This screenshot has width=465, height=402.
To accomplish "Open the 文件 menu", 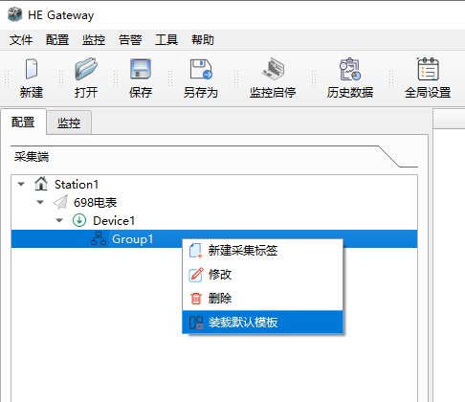I will [x=21, y=40].
